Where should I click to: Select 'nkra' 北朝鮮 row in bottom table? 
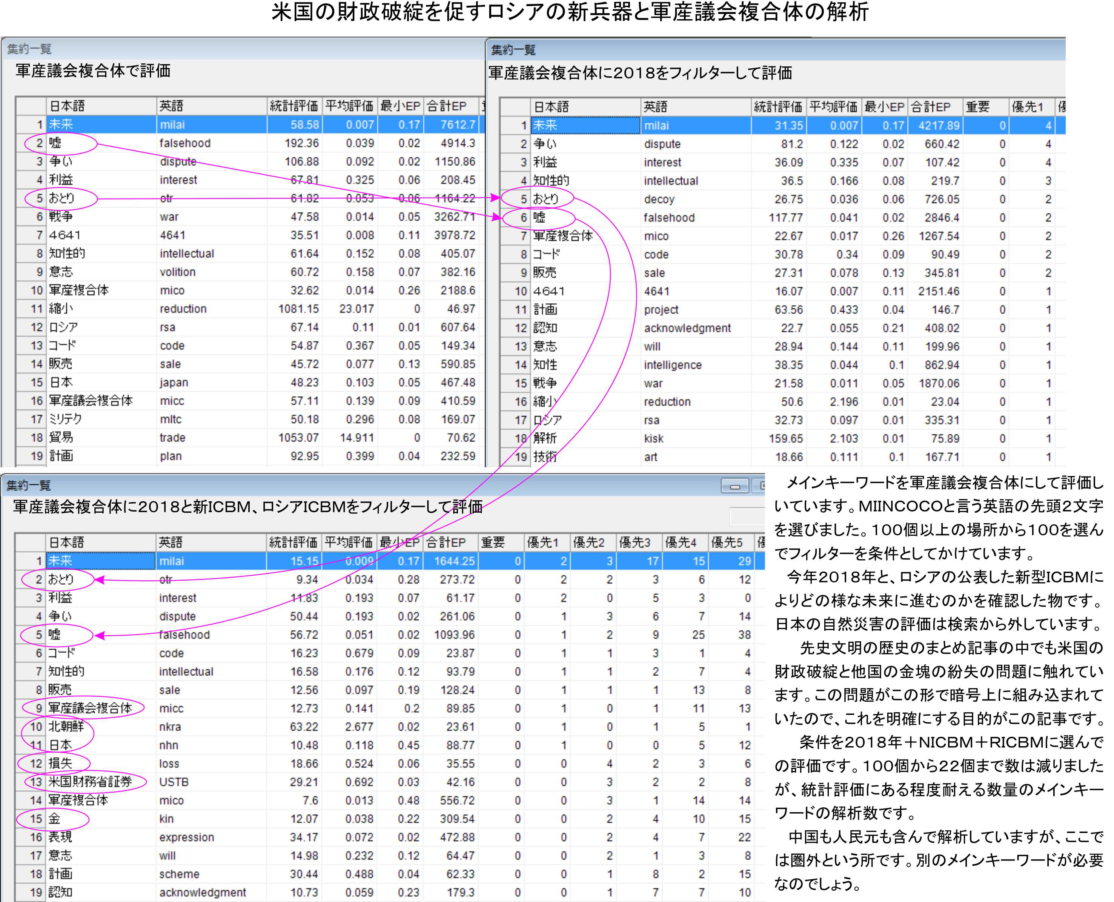click(390, 727)
